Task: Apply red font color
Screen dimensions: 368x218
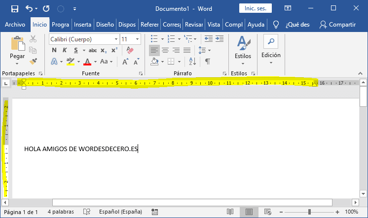Action: tap(87, 62)
